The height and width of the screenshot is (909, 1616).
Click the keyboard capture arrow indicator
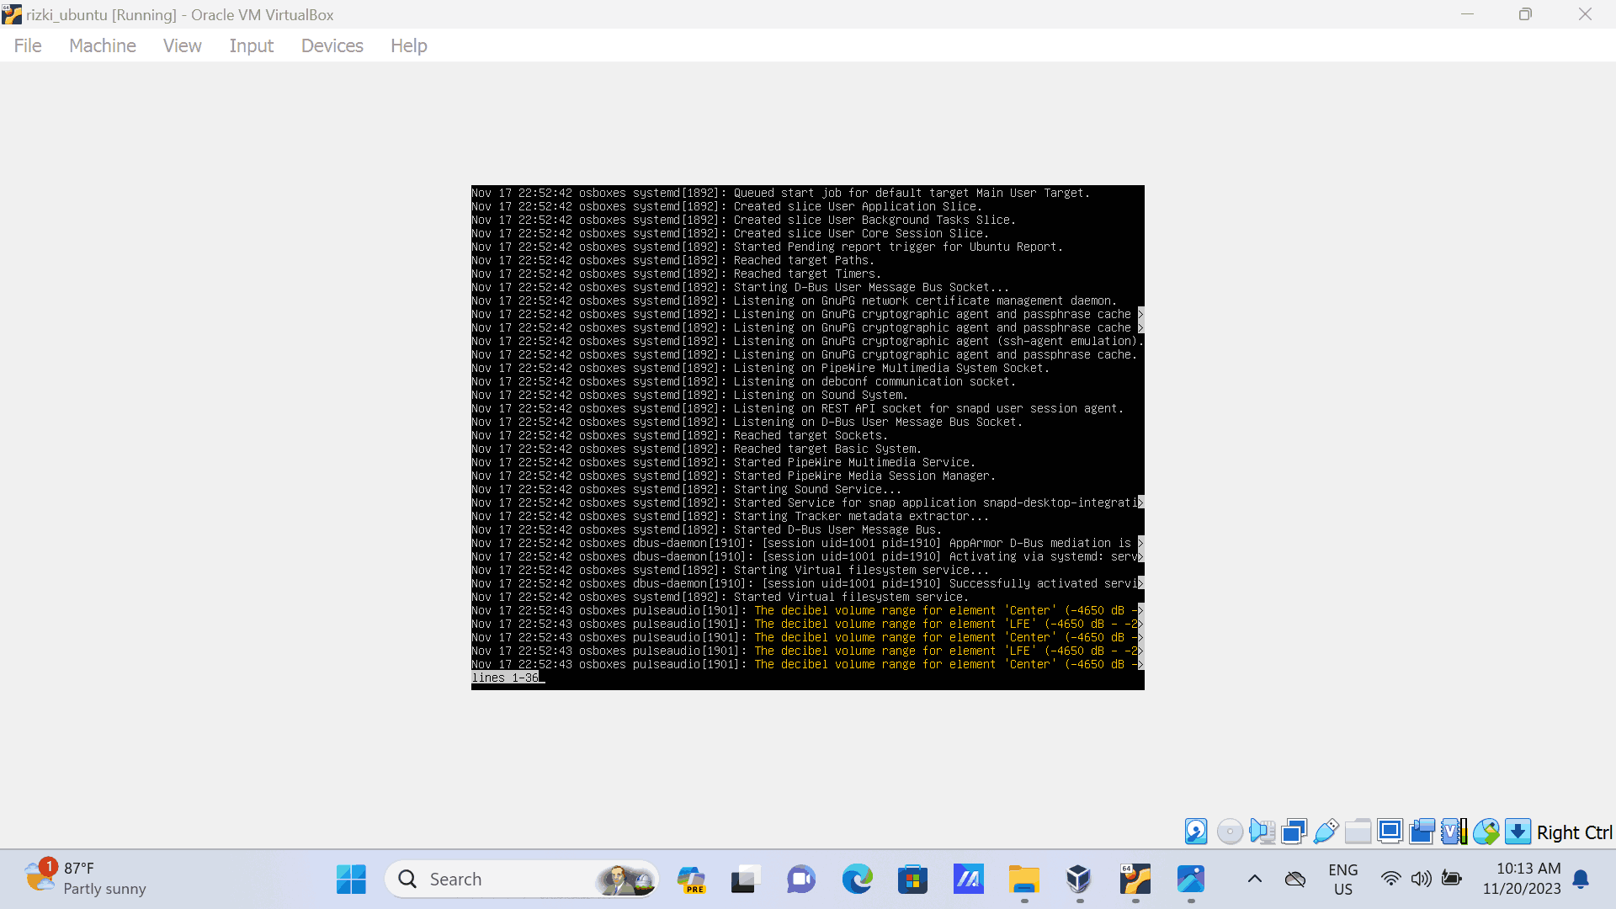tap(1518, 832)
